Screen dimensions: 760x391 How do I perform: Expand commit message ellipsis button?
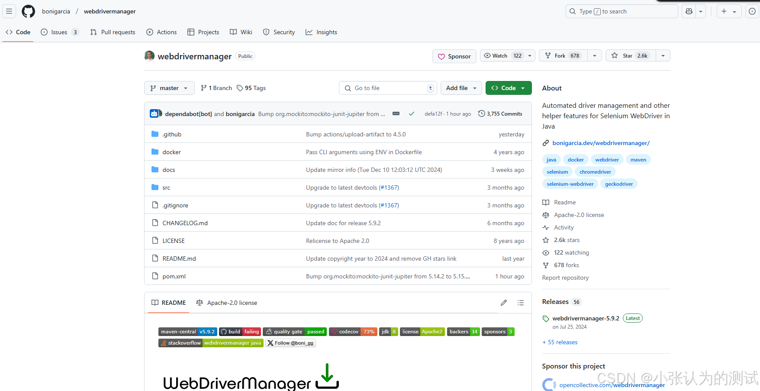pyautogui.click(x=396, y=114)
